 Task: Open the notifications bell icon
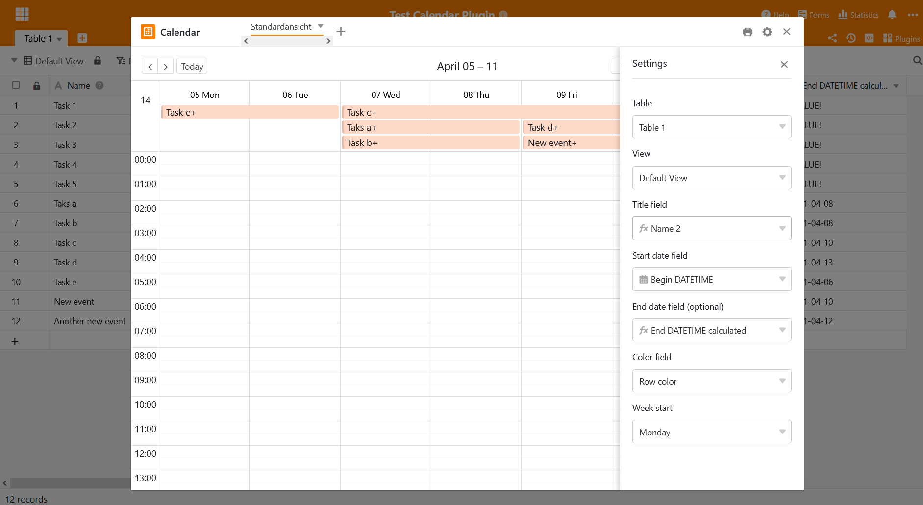point(892,15)
